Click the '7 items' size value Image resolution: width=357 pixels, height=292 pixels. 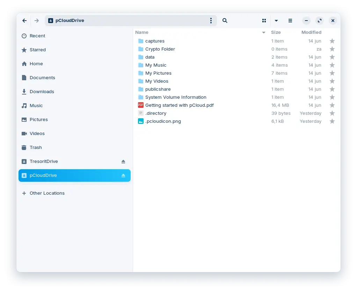coord(279,73)
